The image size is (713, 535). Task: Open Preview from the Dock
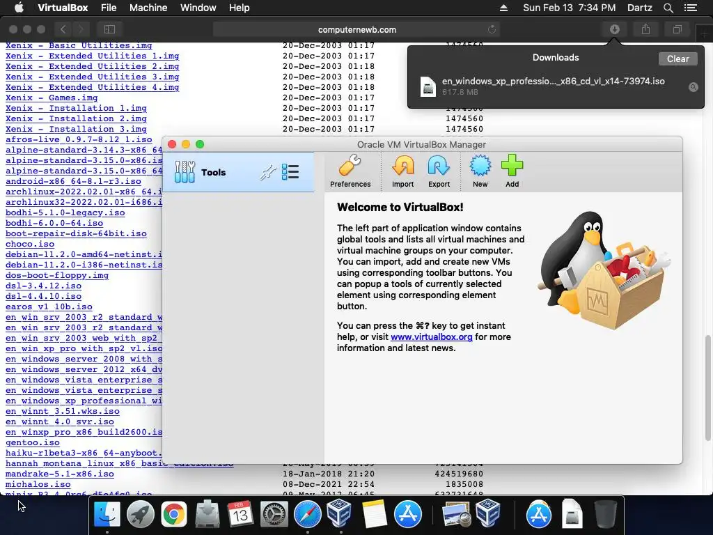[456, 514]
